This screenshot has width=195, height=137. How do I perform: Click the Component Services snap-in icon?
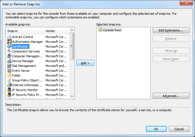(x=9, y=51)
